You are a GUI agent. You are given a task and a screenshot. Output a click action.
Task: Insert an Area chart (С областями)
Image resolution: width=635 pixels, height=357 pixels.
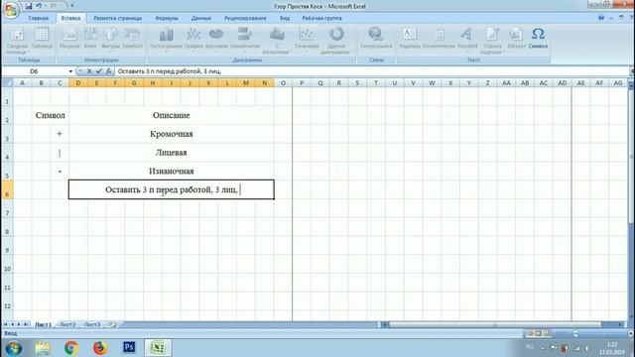click(x=277, y=41)
